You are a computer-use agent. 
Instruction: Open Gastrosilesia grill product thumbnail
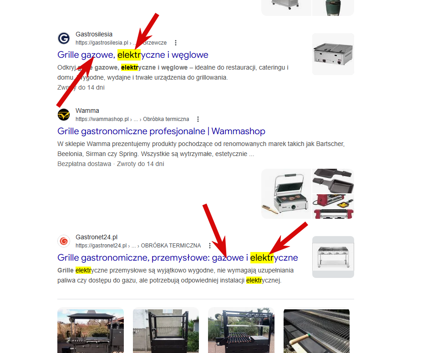(333, 54)
